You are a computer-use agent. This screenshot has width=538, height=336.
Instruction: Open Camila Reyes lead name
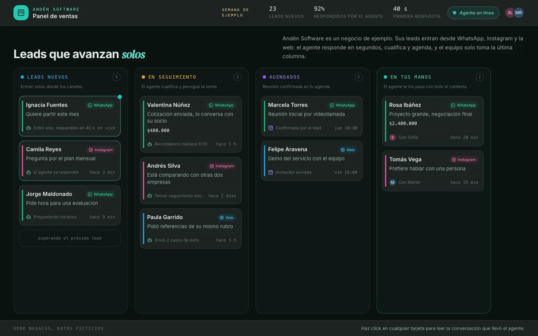tap(44, 149)
